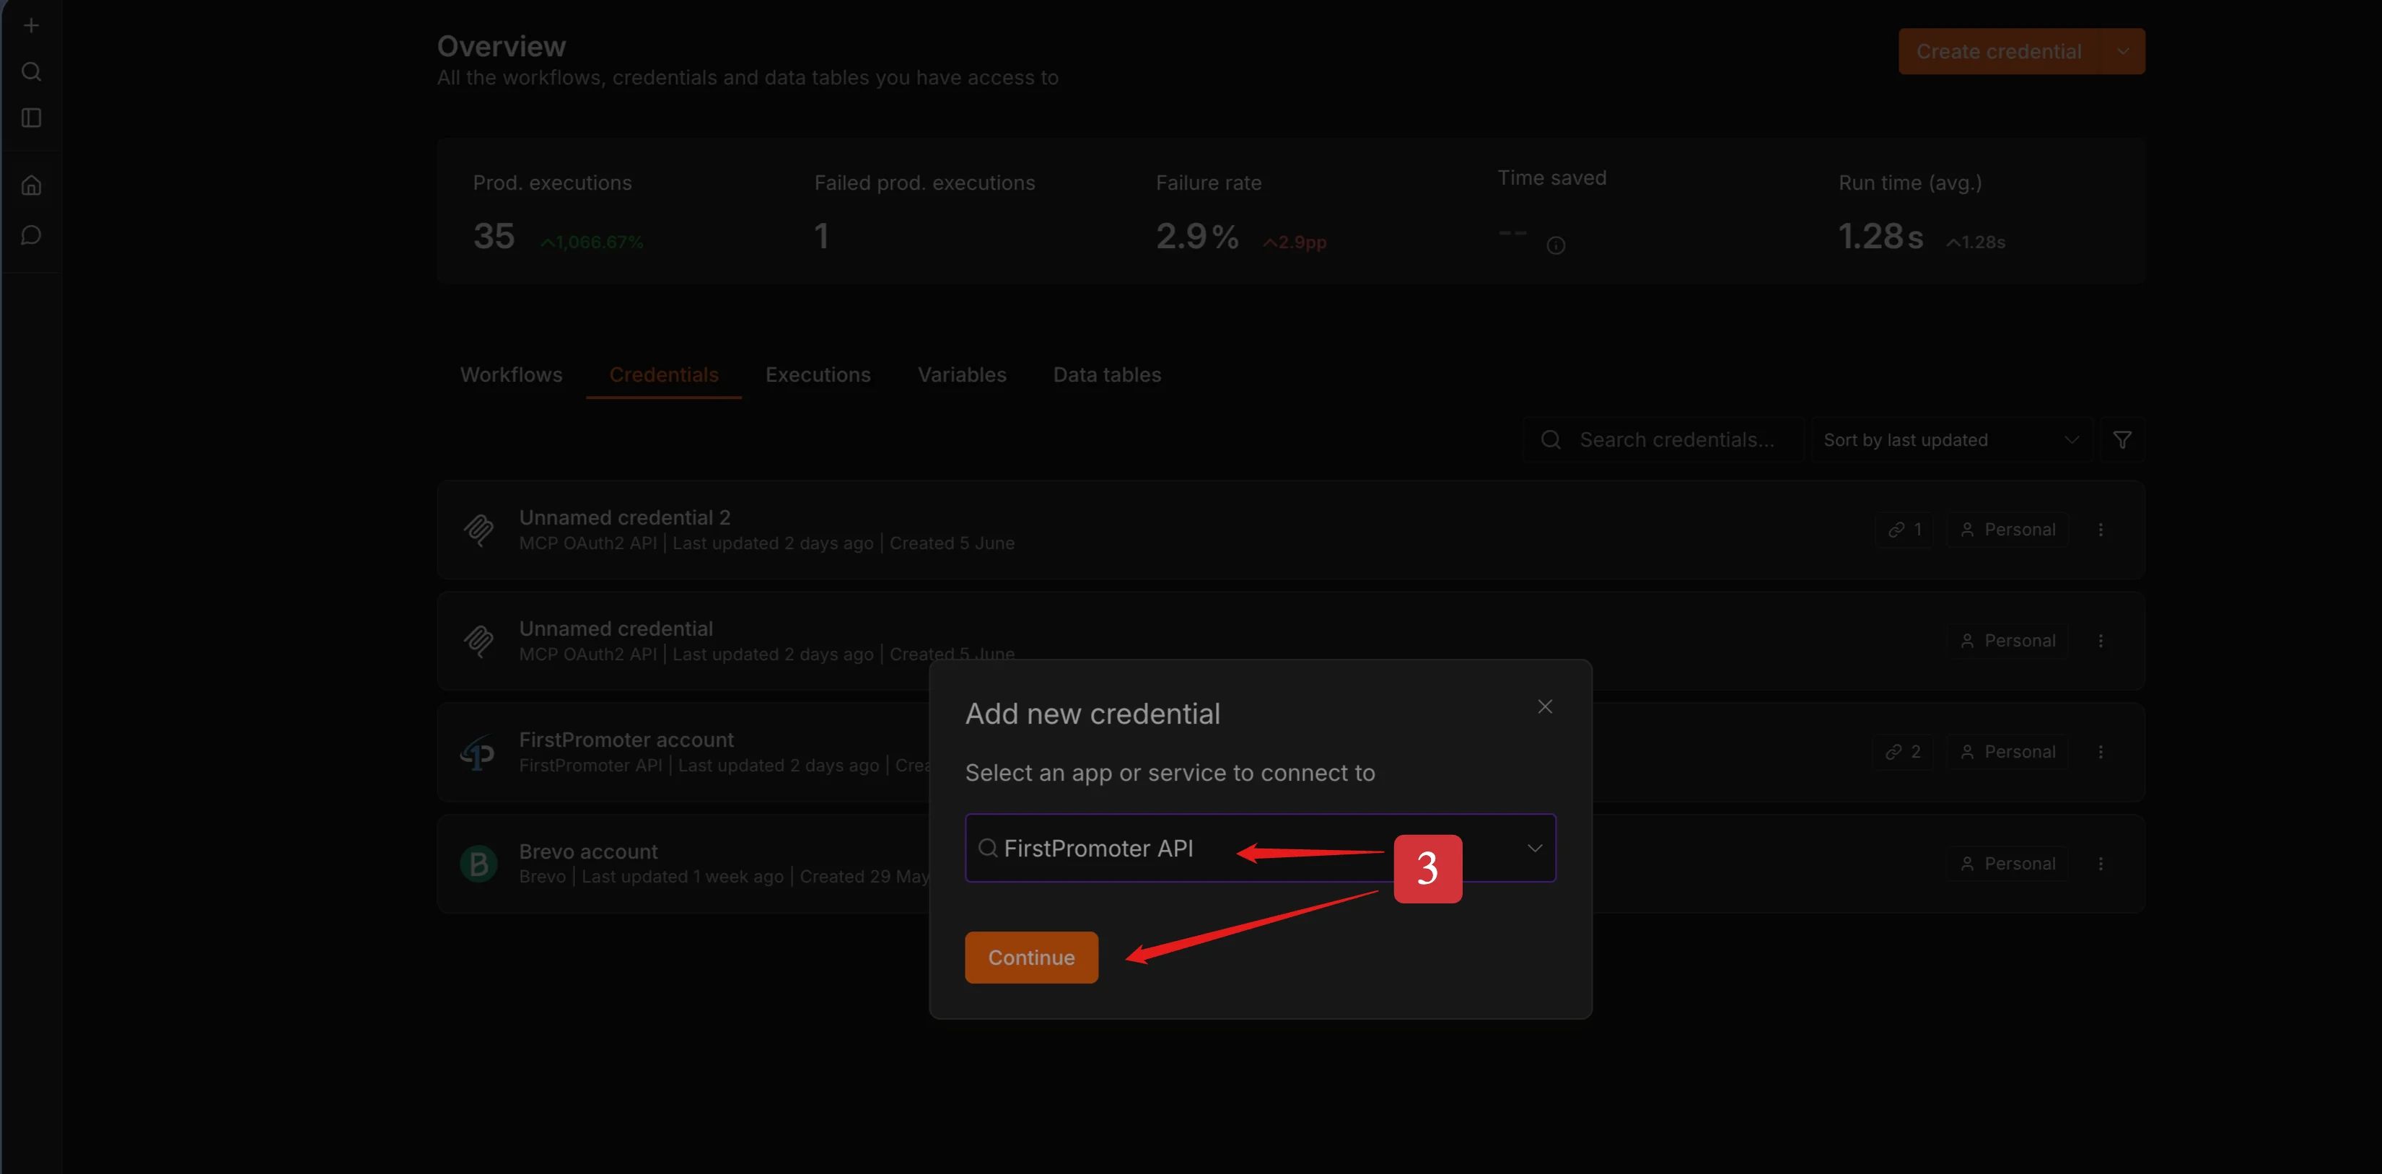Switch to the Workflows tab
The height and width of the screenshot is (1174, 2382).
(512, 375)
